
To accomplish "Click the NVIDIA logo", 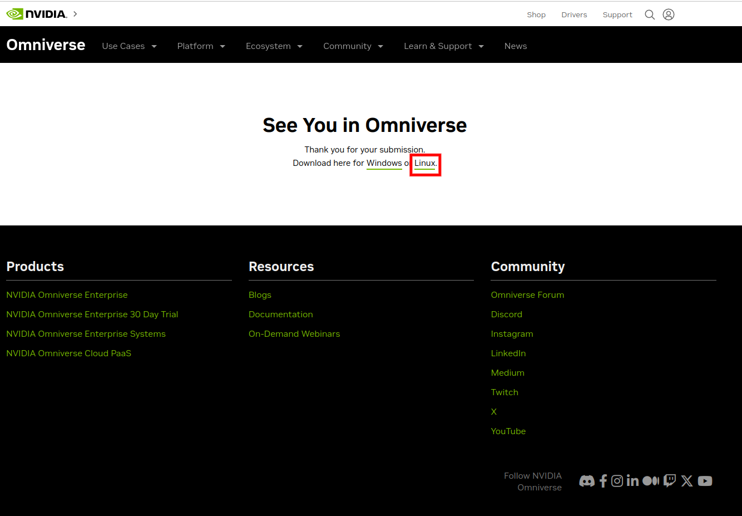I will [x=37, y=14].
